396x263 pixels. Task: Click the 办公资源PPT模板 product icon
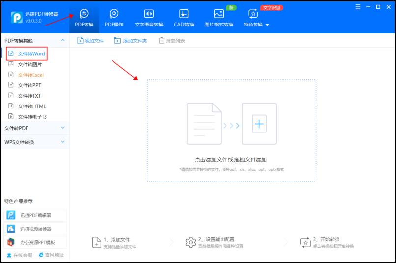click(11, 242)
